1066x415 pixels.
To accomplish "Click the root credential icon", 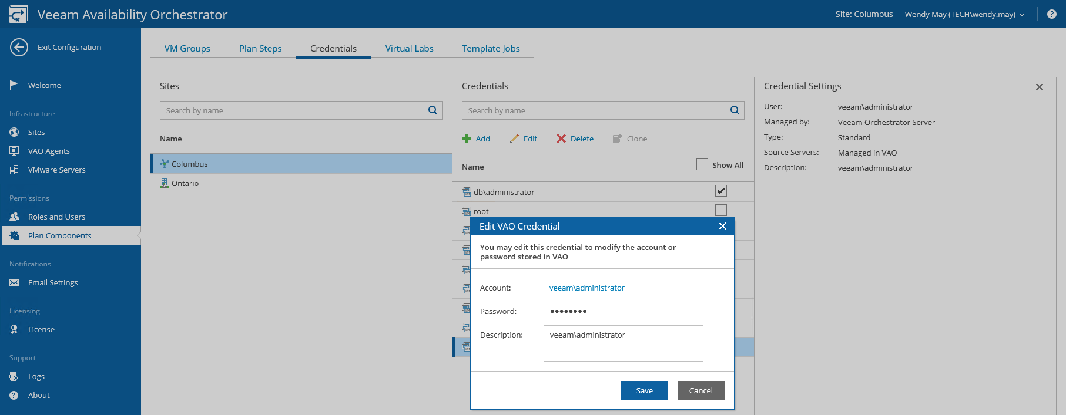I will (467, 211).
